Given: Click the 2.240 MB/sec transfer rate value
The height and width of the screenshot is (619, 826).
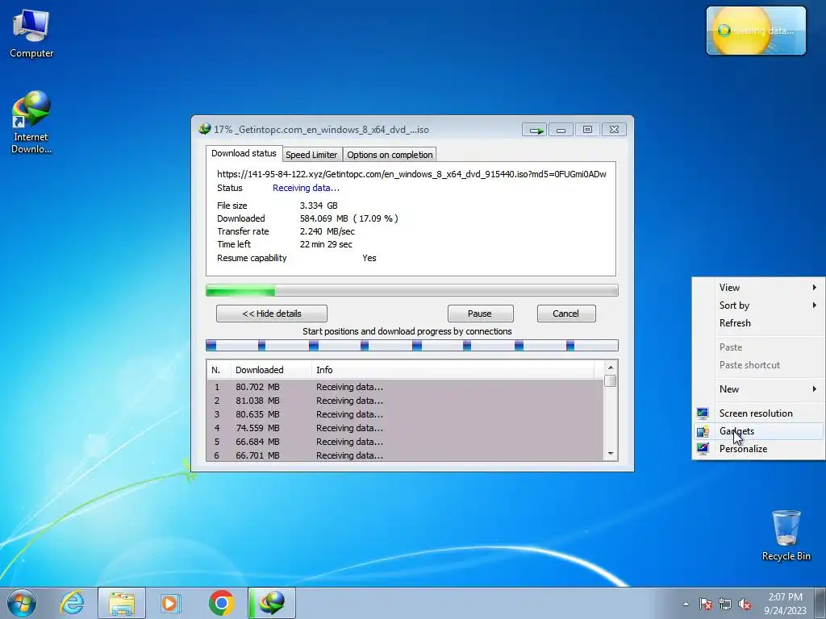Looking at the screenshot, I should tap(327, 231).
